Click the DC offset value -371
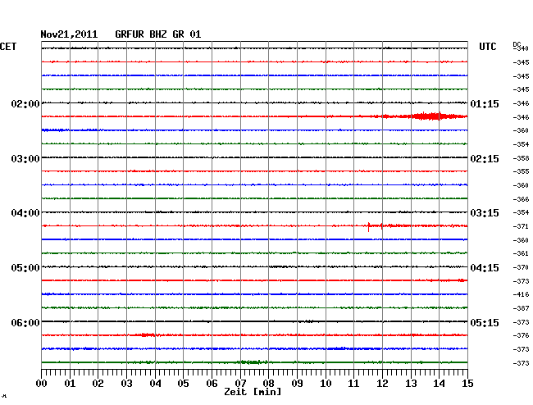The width and height of the screenshot is (533, 405). [521, 226]
